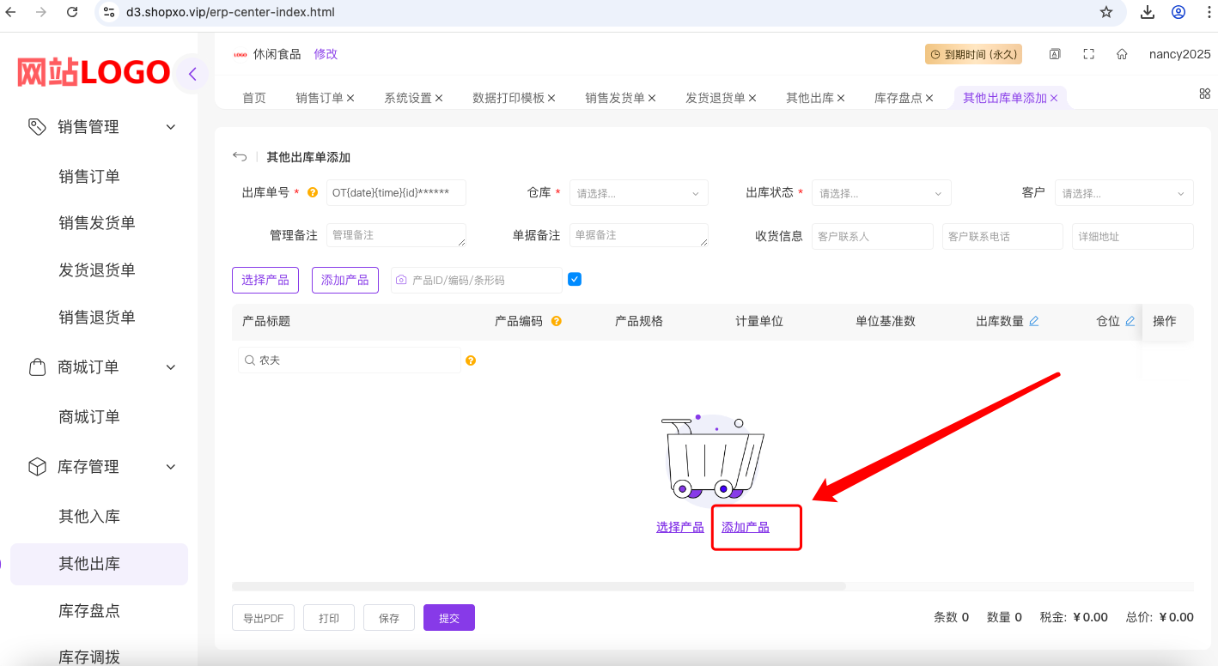Open 其他入库 in the sidebar
The height and width of the screenshot is (666, 1218).
pos(89,517)
